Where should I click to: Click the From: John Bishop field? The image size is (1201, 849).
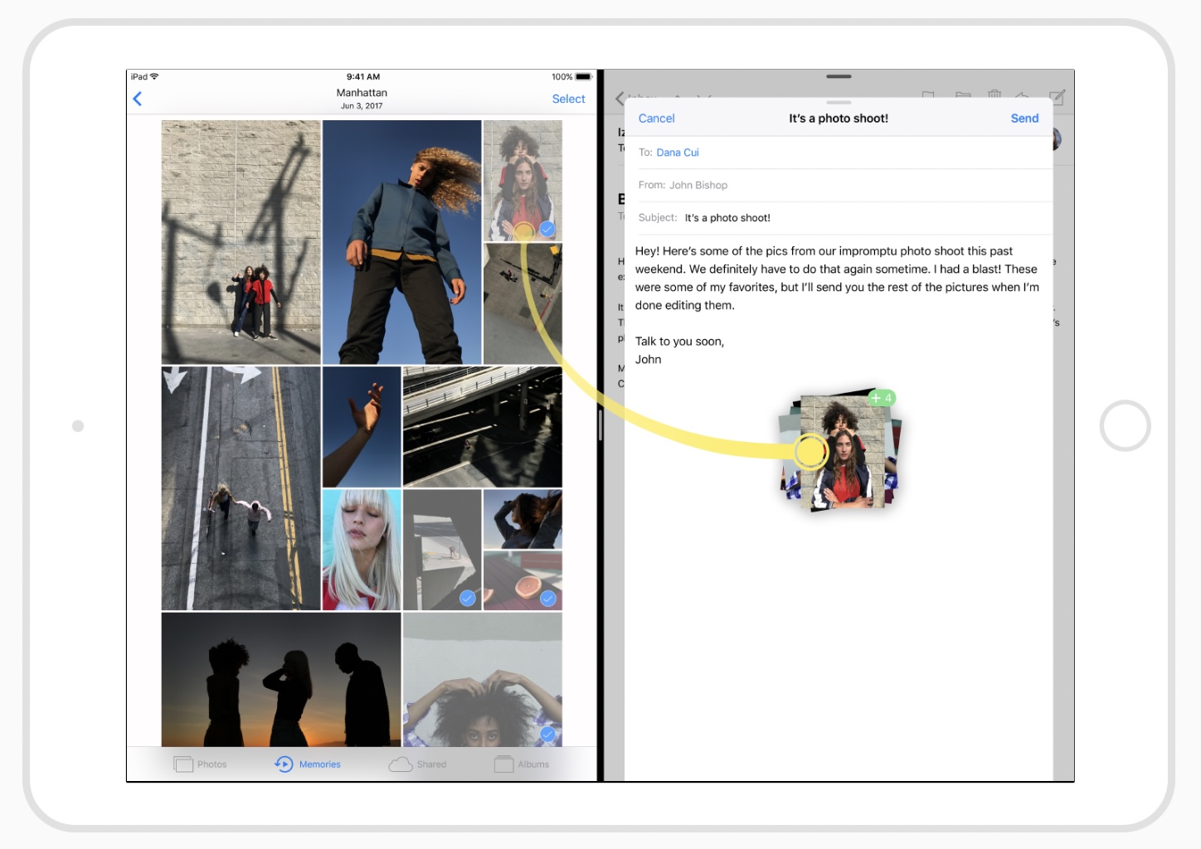839,185
